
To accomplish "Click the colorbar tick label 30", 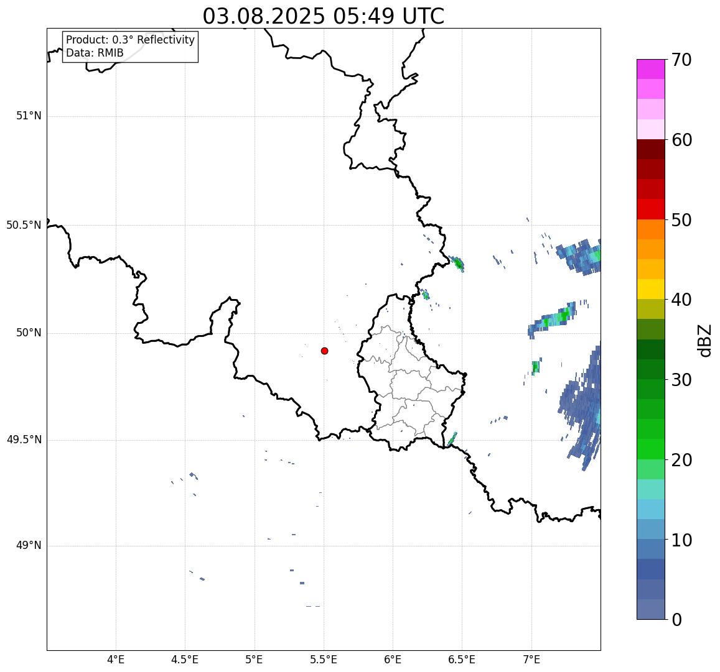I will coord(681,380).
